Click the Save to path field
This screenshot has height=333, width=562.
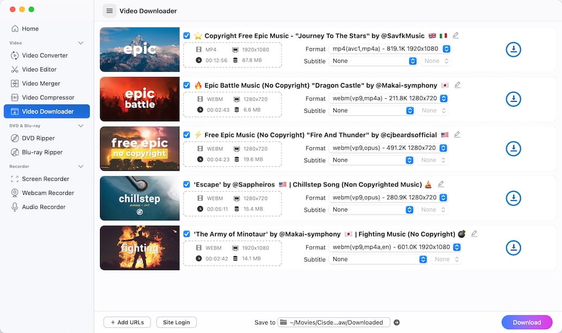tap(334, 322)
